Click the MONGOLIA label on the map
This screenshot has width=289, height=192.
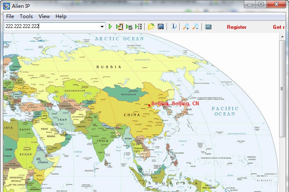(129, 94)
